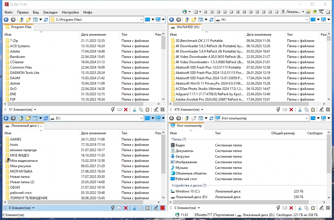Refresh the Этот компьютер pane
The height and width of the screenshot is (220, 334).
pos(211,118)
